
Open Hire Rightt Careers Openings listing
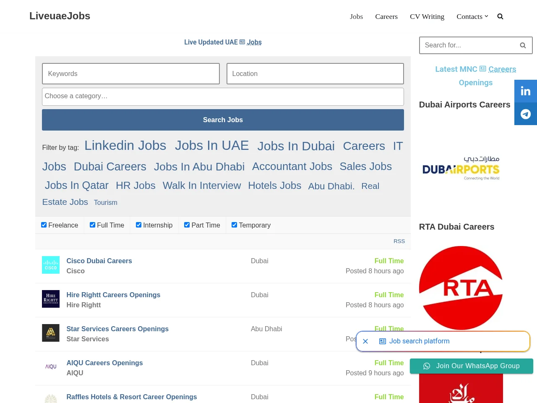pos(113,295)
